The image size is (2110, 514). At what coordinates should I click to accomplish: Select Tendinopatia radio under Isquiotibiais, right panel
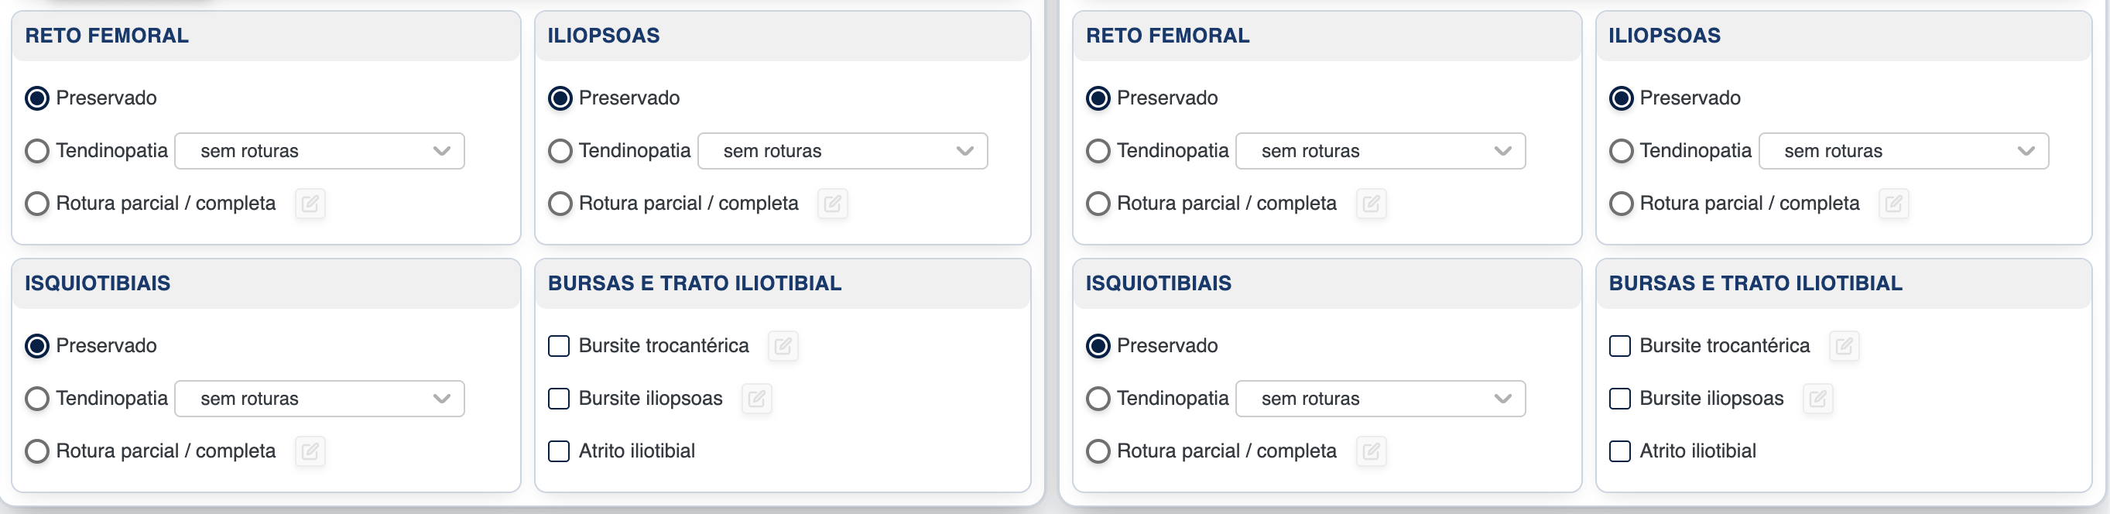coord(1098,399)
